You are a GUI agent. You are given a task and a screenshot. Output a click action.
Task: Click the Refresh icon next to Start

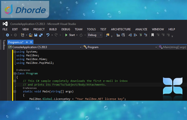(x=81, y=35)
